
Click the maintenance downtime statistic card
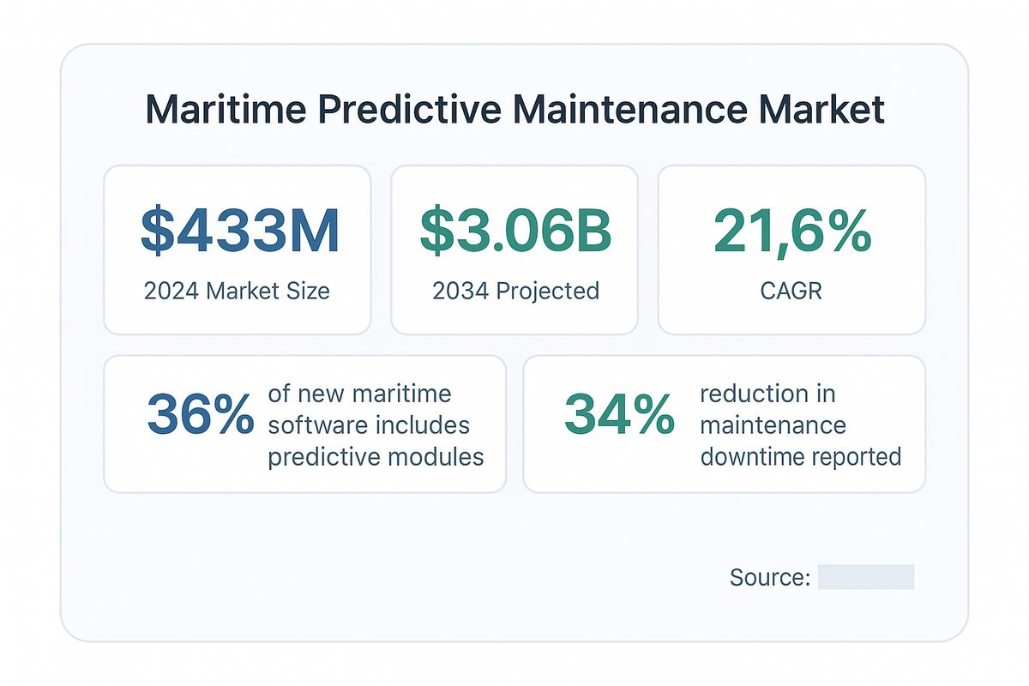725,423
